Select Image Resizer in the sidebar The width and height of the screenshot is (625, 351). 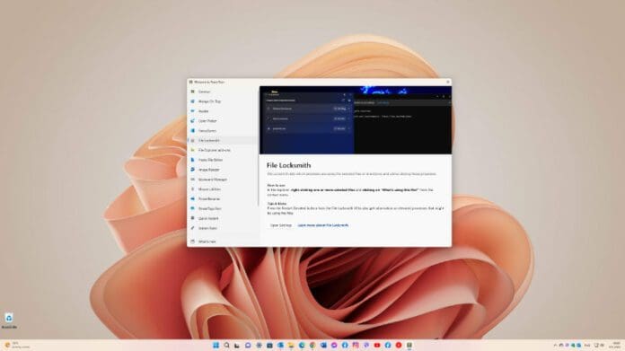222,170
